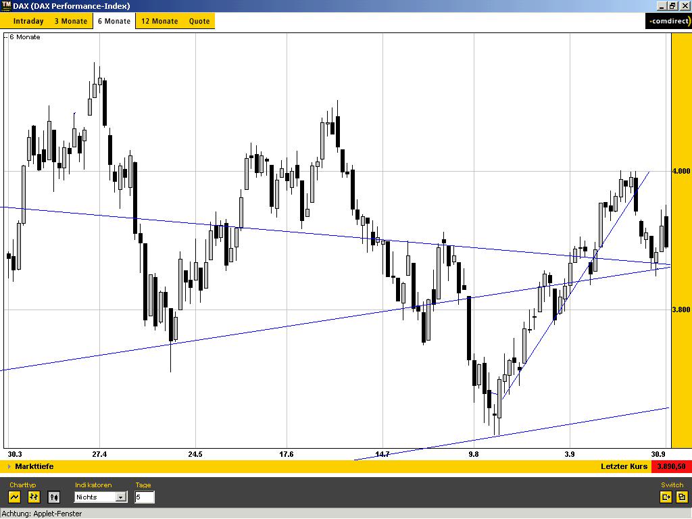Click the 17.6 date axis label
692x519 pixels.
pyautogui.click(x=287, y=454)
